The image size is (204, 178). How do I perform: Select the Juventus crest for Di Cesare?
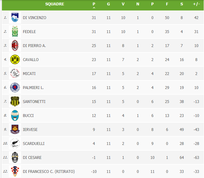coord(15,157)
